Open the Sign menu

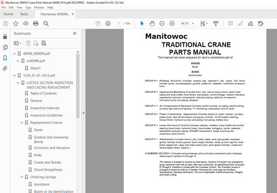pos(28,8)
